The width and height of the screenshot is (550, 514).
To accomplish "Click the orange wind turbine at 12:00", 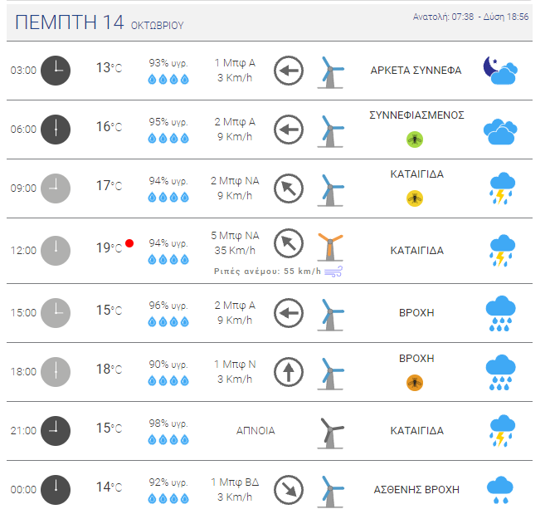I will pos(330,247).
